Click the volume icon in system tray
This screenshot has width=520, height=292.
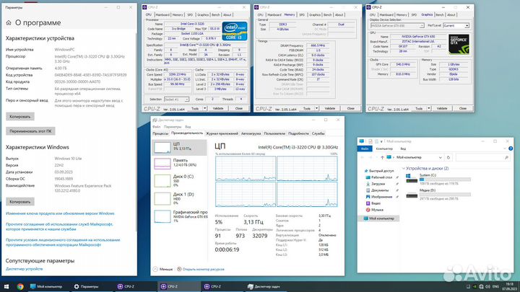487,286
